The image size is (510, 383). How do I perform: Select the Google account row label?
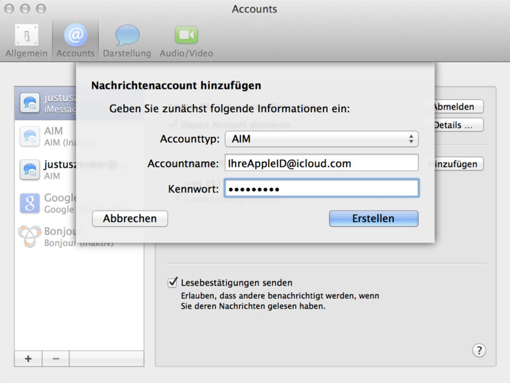click(60, 197)
